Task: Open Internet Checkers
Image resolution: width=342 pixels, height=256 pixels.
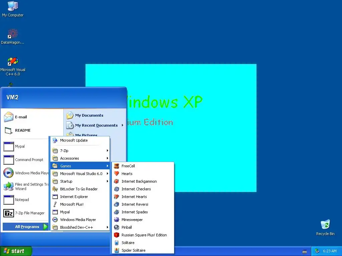Action: click(x=143, y=189)
